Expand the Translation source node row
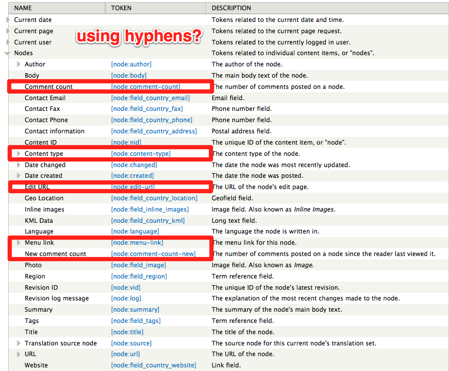This screenshot has height=371, width=449. [x=18, y=343]
